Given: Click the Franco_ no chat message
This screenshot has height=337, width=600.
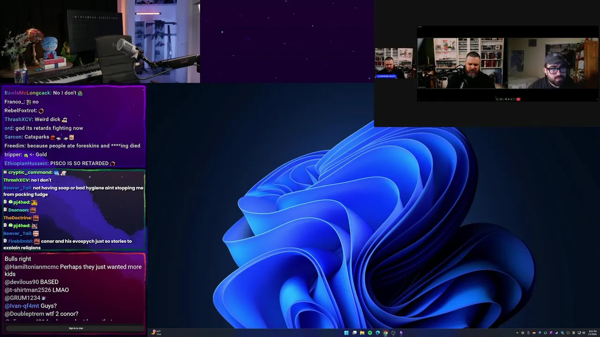Looking at the screenshot, I should coord(22,102).
